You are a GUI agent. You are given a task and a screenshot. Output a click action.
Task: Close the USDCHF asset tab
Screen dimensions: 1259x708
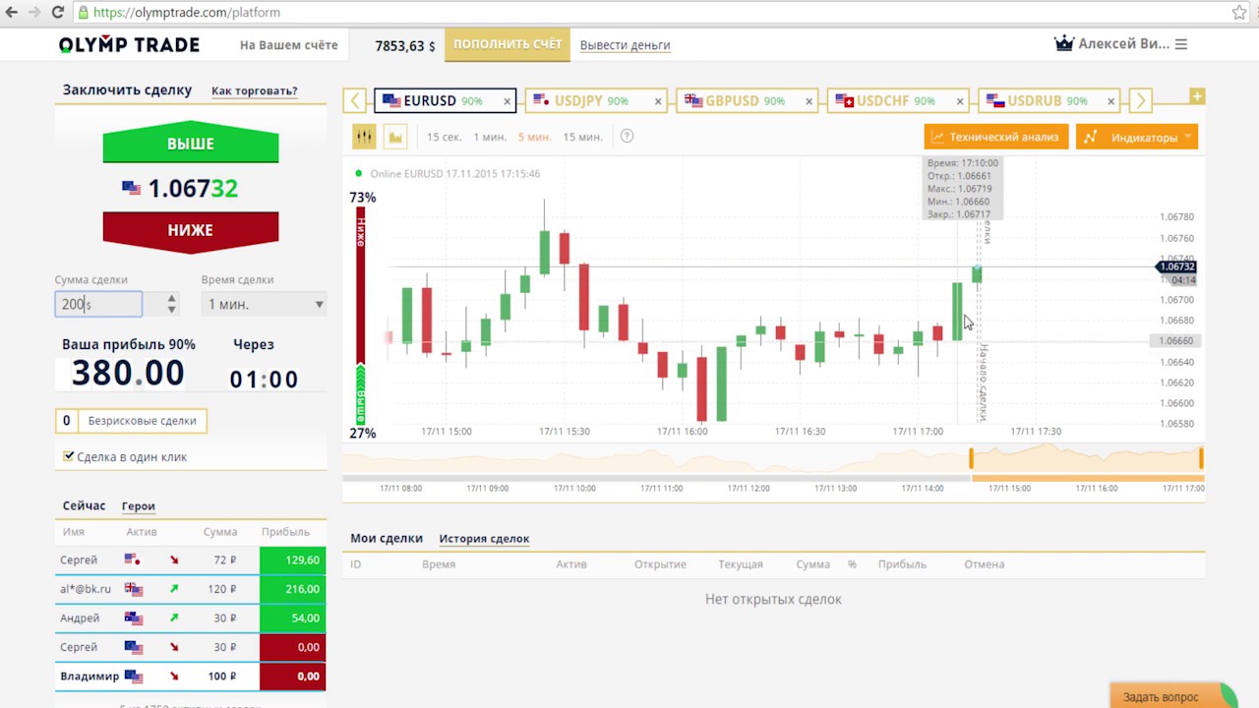tap(961, 101)
